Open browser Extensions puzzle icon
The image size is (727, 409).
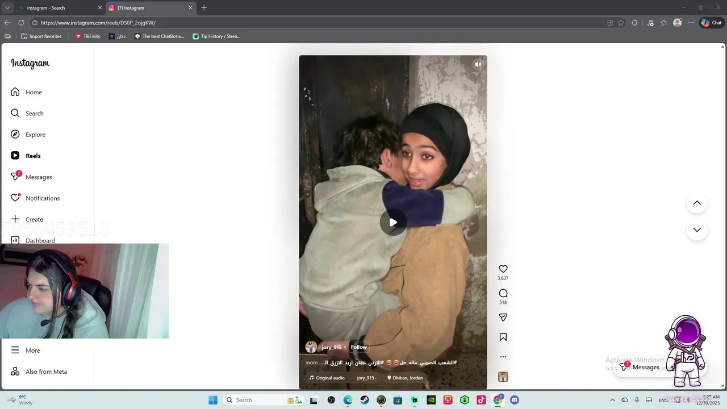pyautogui.click(x=635, y=23)
